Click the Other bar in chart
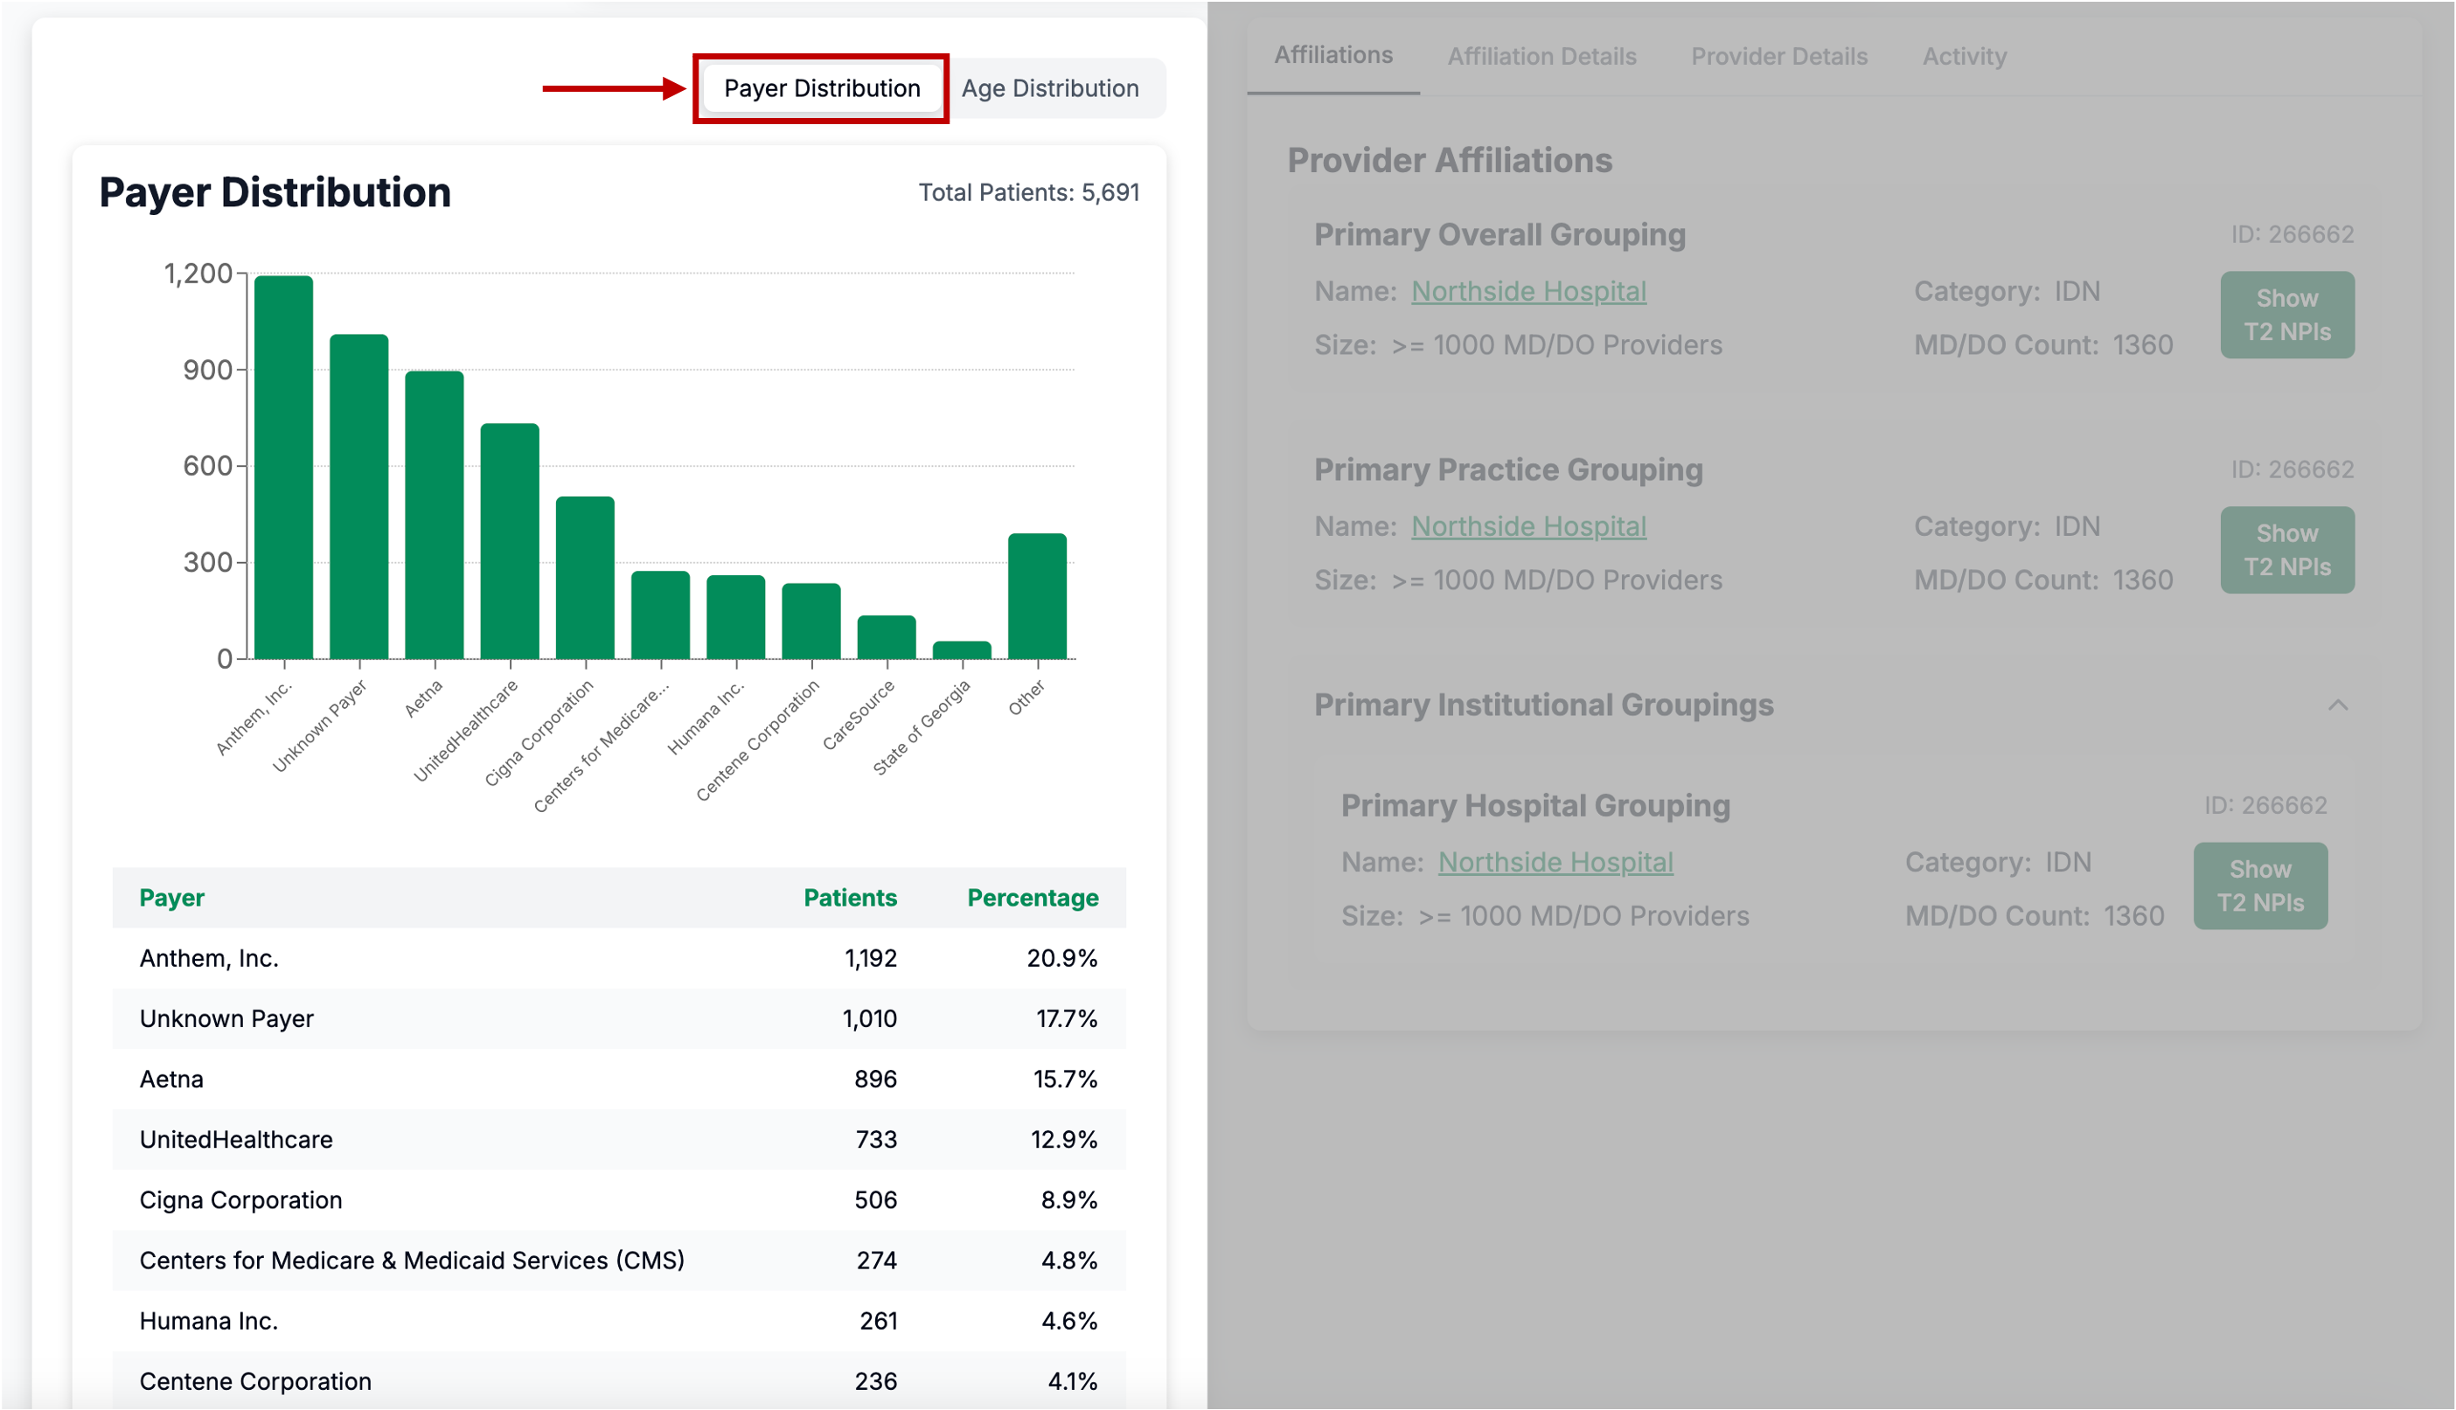This screenshot has height=1410, width=2456. [1037, 596]
